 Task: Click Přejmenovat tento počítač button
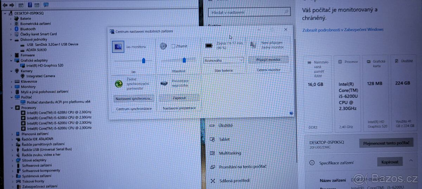386,143
